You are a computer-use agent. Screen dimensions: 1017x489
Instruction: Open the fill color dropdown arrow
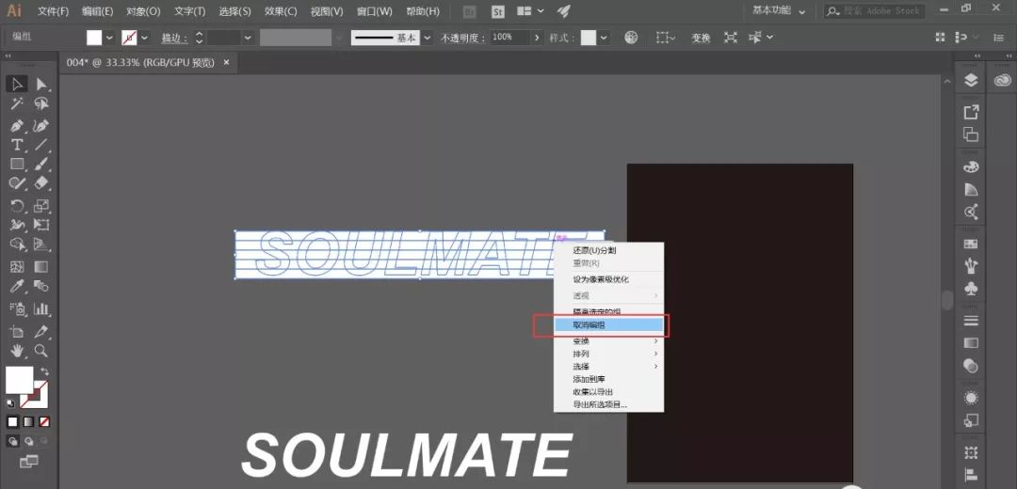coord(109,38)
